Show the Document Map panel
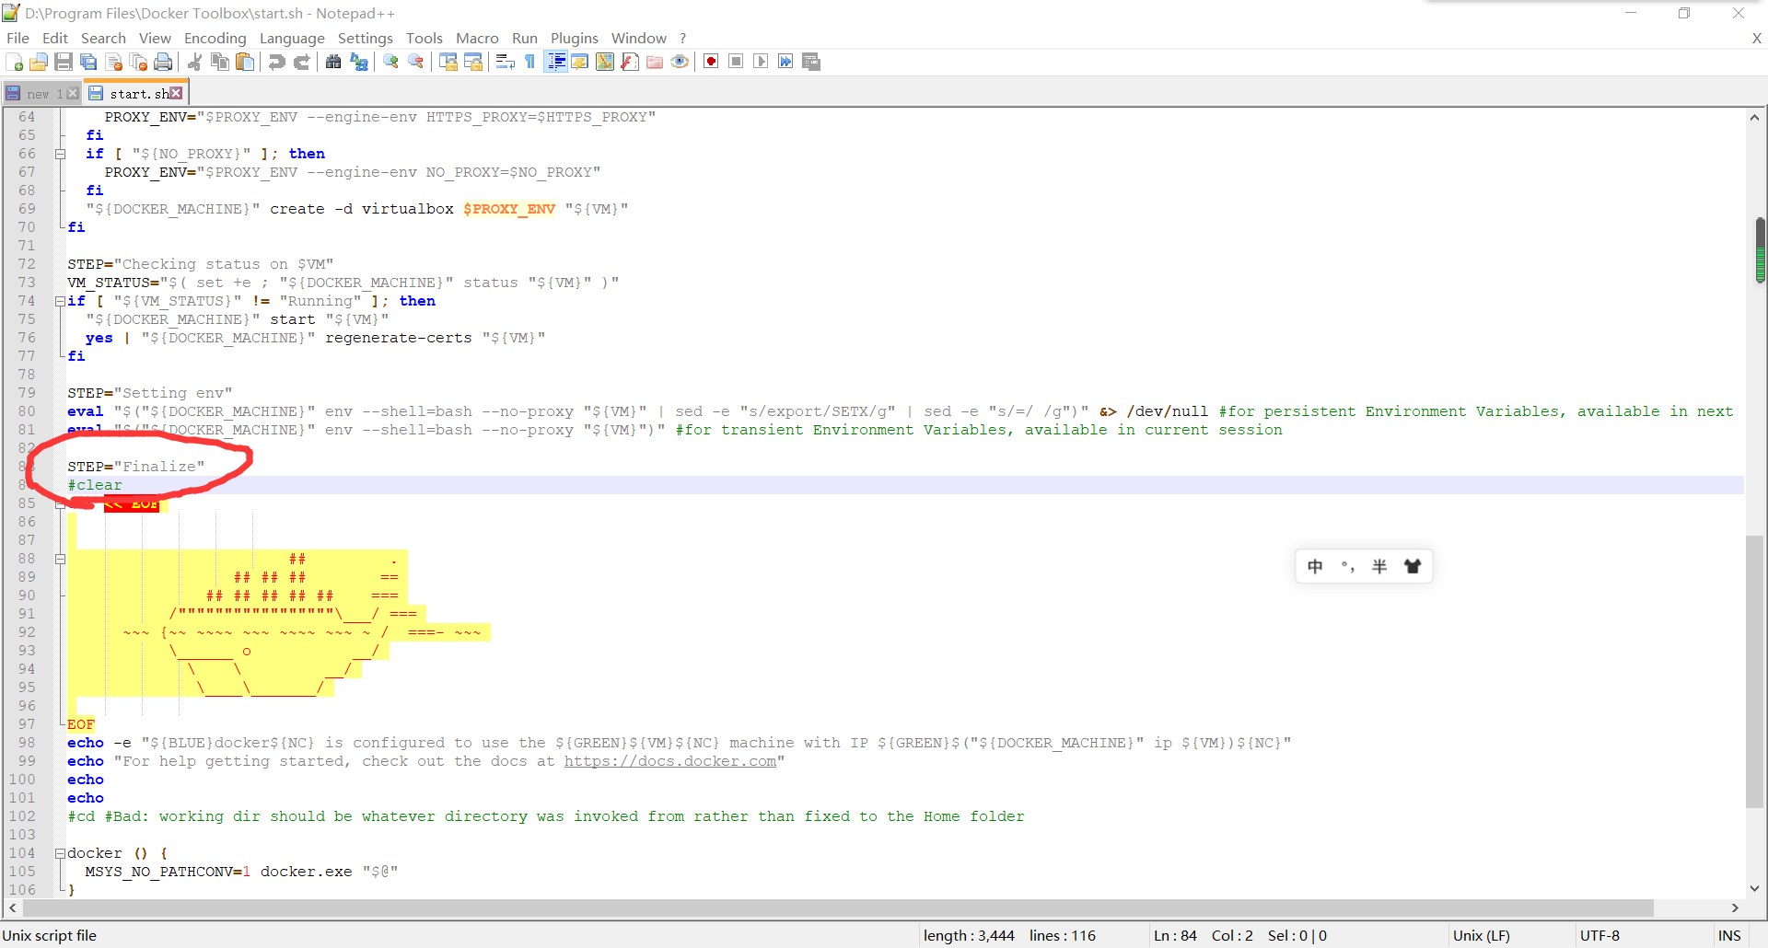The image size is (1768, 948). click(605, 62)
